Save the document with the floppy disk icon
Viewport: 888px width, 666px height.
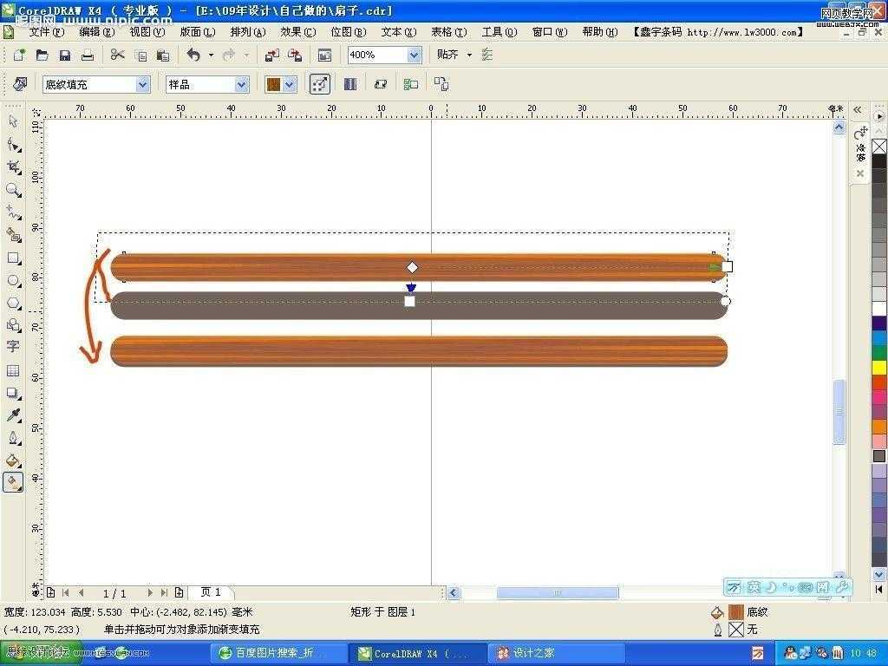64,55
